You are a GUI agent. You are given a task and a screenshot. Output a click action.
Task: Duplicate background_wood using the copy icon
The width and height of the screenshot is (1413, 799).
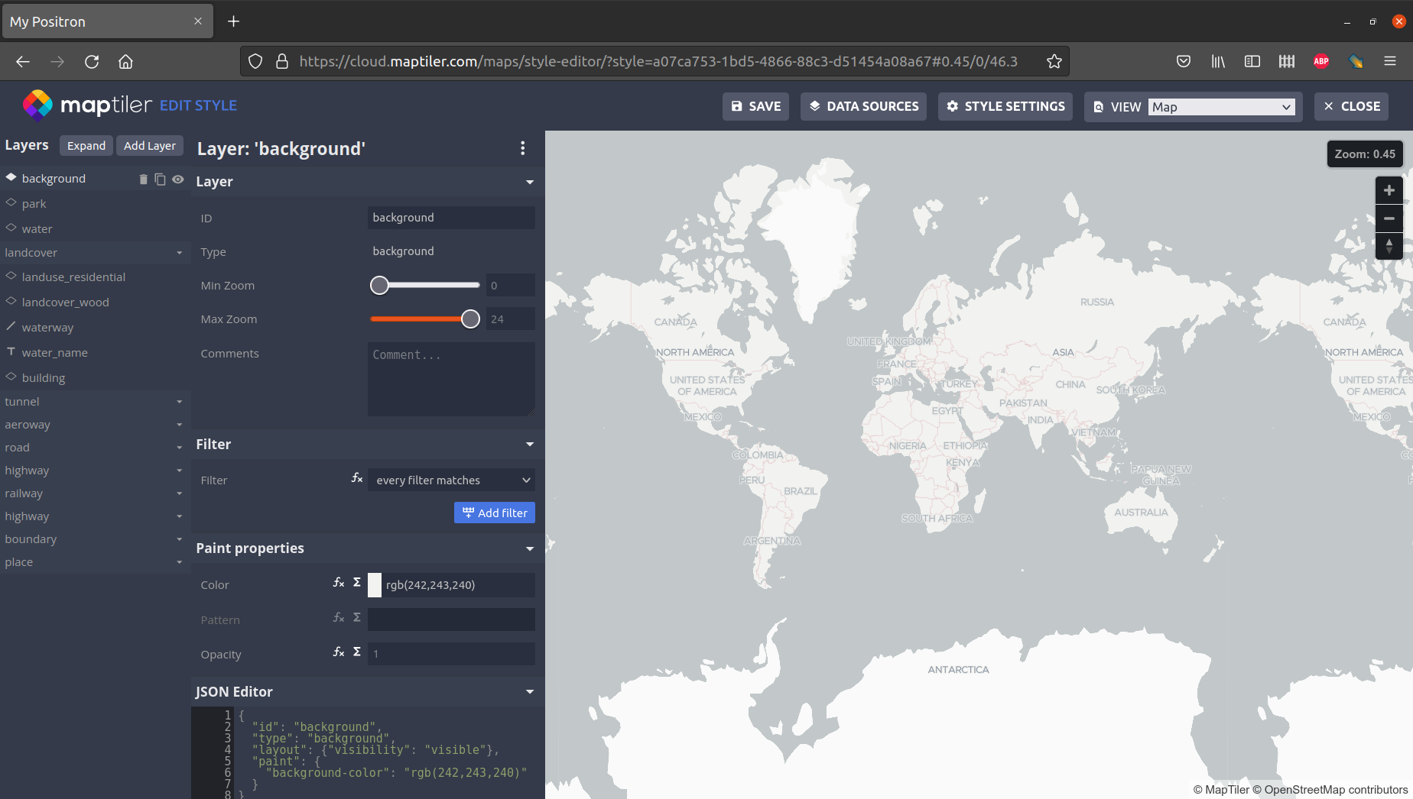(160, 179)
